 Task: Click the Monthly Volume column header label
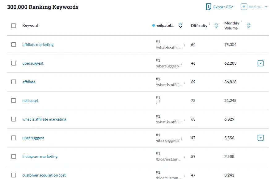click(232, 26)
